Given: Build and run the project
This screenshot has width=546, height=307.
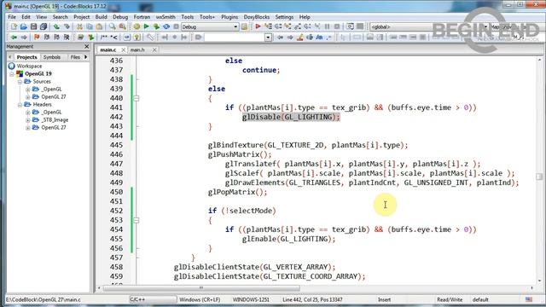Looking at the screenshot, I should click(x=156, y=26).
